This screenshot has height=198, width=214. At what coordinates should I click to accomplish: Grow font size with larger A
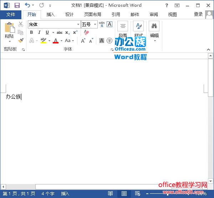[x=83, y=41]
